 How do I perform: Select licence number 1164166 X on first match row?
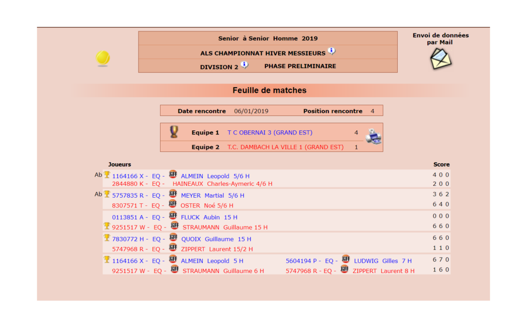[128, 176]
